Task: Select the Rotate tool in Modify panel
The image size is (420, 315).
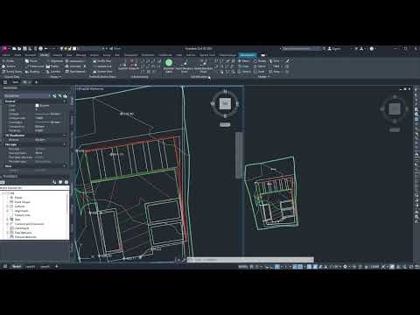Action: tap(260, 61)
